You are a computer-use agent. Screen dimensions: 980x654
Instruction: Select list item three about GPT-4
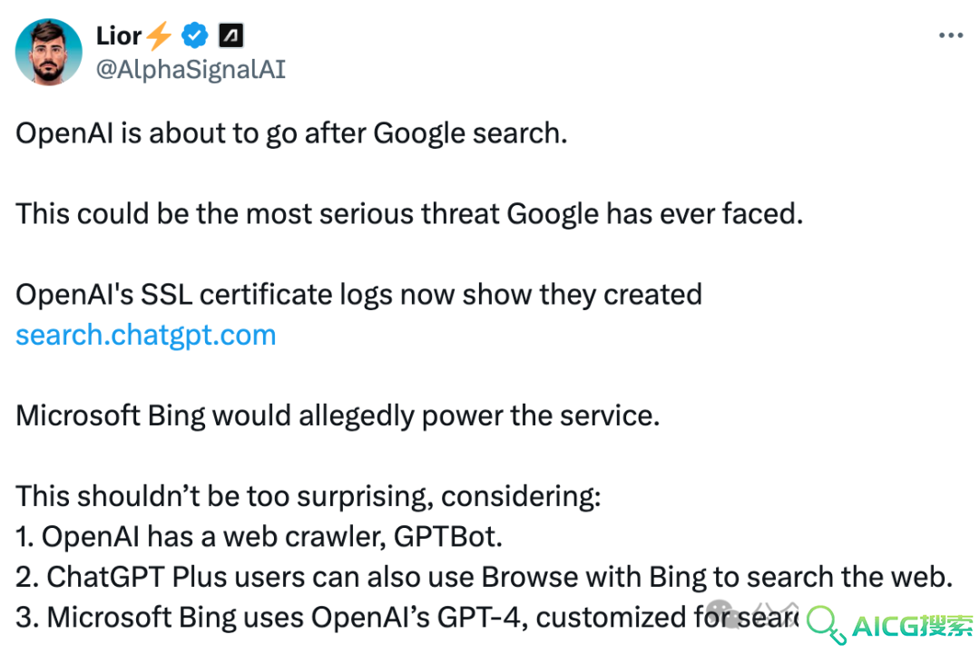[407, 618]
